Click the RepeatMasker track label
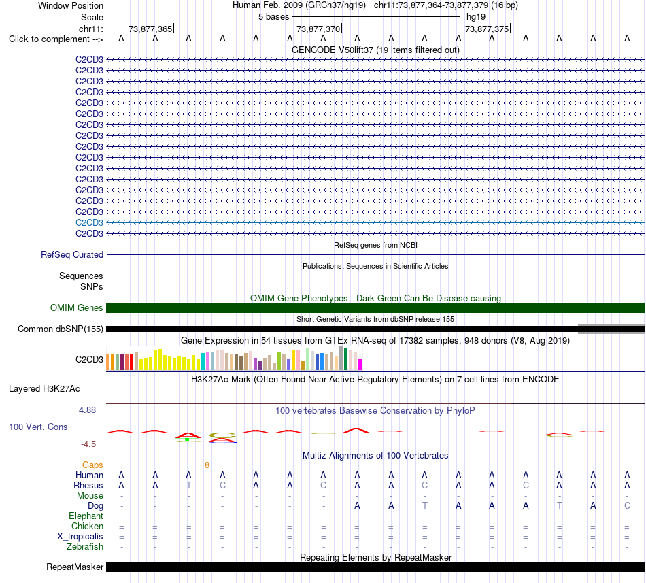This screenshot has height=583, width=646. click(x=75, y=567)
